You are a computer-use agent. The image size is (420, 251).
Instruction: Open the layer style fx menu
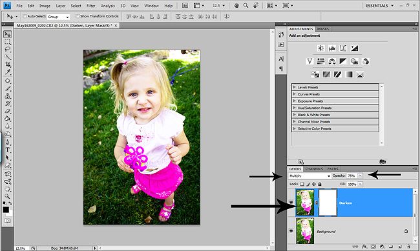pyautogui.click(x=364, y=246)
